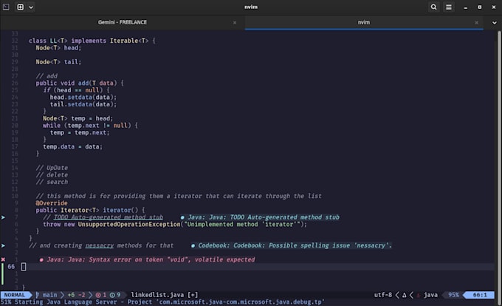The width and height of the screenshot is (502, 306).
Task: Click the terminal icon in title bar
Action: point(6,7)
